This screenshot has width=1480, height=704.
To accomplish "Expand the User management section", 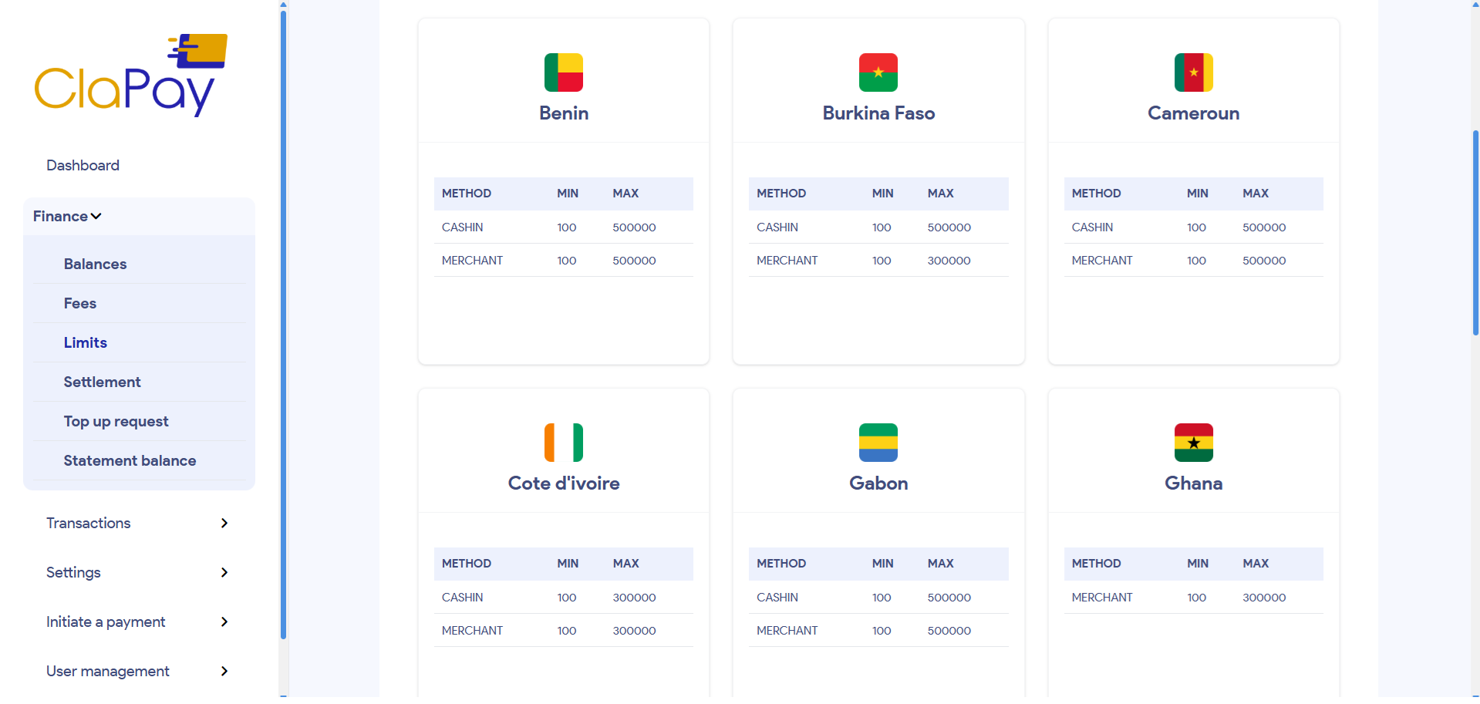I will [x=224, y=671].
